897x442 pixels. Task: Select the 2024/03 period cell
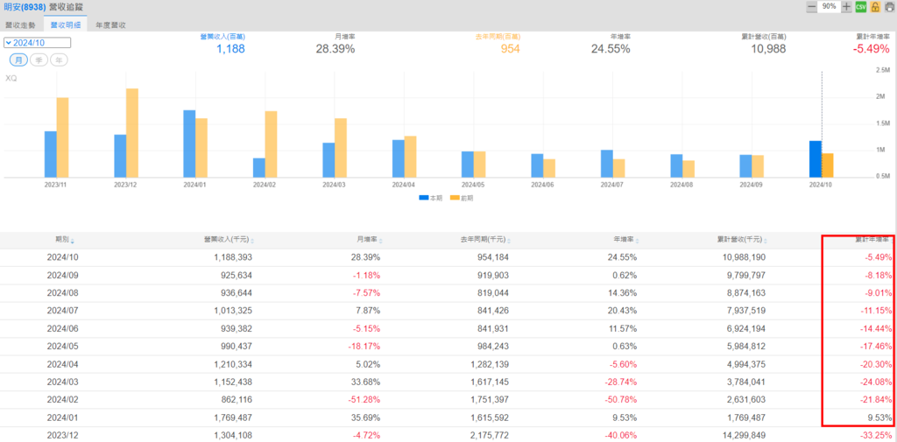coord(62,382)
